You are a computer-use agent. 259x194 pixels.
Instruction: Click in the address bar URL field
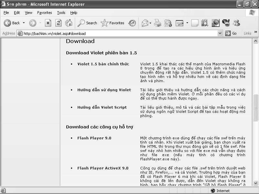(120, 34)
